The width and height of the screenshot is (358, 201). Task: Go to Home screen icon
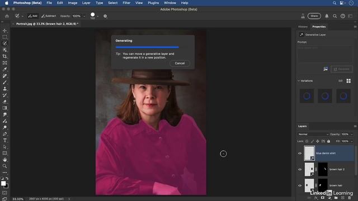(x=7, y=16)
